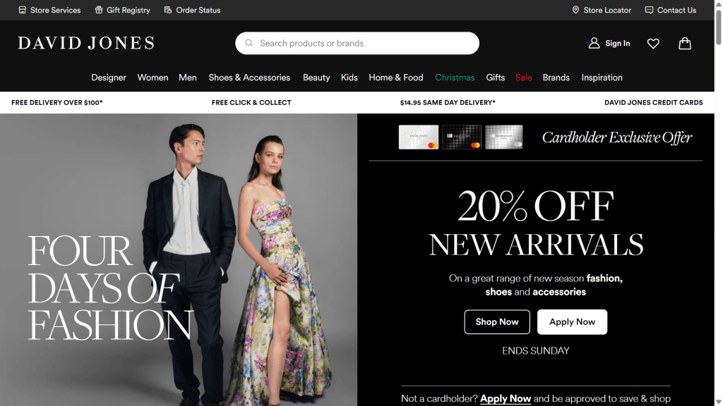Viewport: 723px width, 406px height.
Task: Click the Store Locator pin icon
Action: (576, 10)
